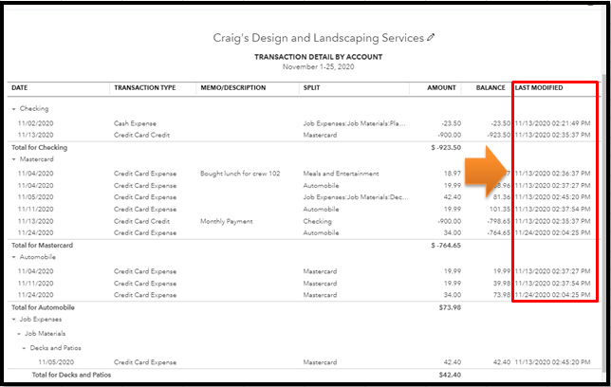Collapse the Job Materials subgroup

[x=19, y=334]
